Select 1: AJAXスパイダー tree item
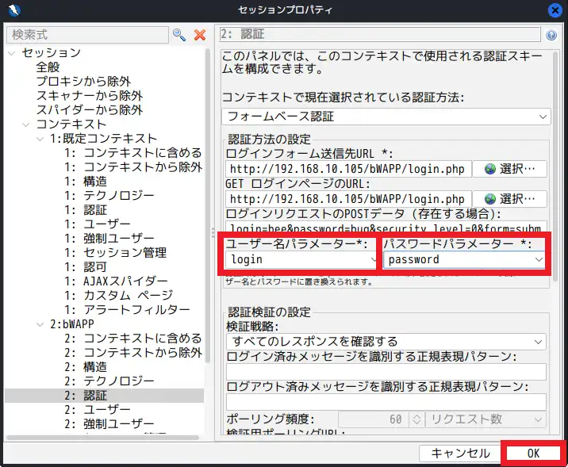Image resolution: width=568 pixels, height=467 pixels. 116,281
